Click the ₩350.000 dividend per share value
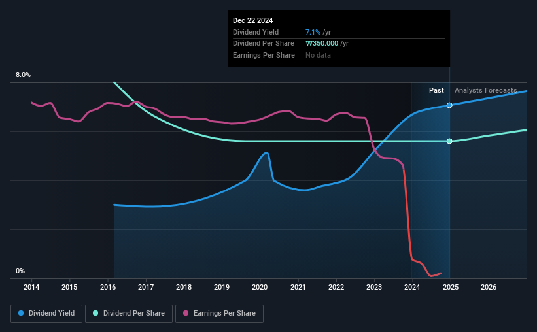 point(322,44)
